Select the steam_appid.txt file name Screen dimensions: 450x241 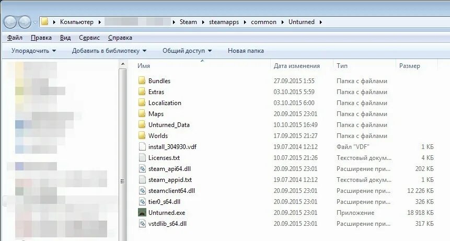[x=170, y=180]
